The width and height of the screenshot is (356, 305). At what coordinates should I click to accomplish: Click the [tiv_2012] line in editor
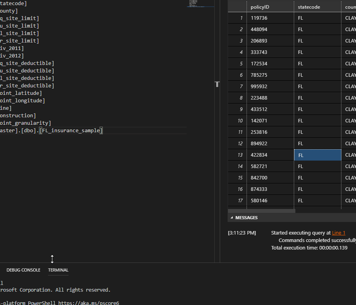coord(12,55)
